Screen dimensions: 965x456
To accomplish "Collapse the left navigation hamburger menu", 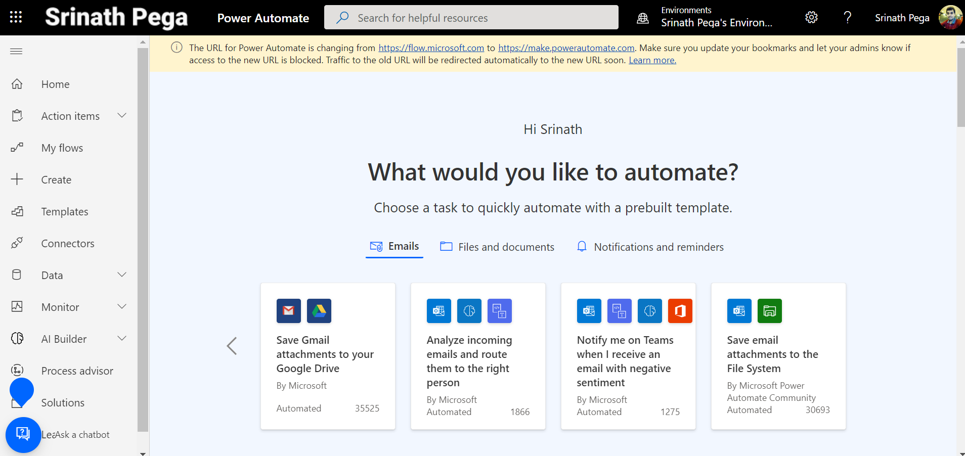I will coord(16,51).
